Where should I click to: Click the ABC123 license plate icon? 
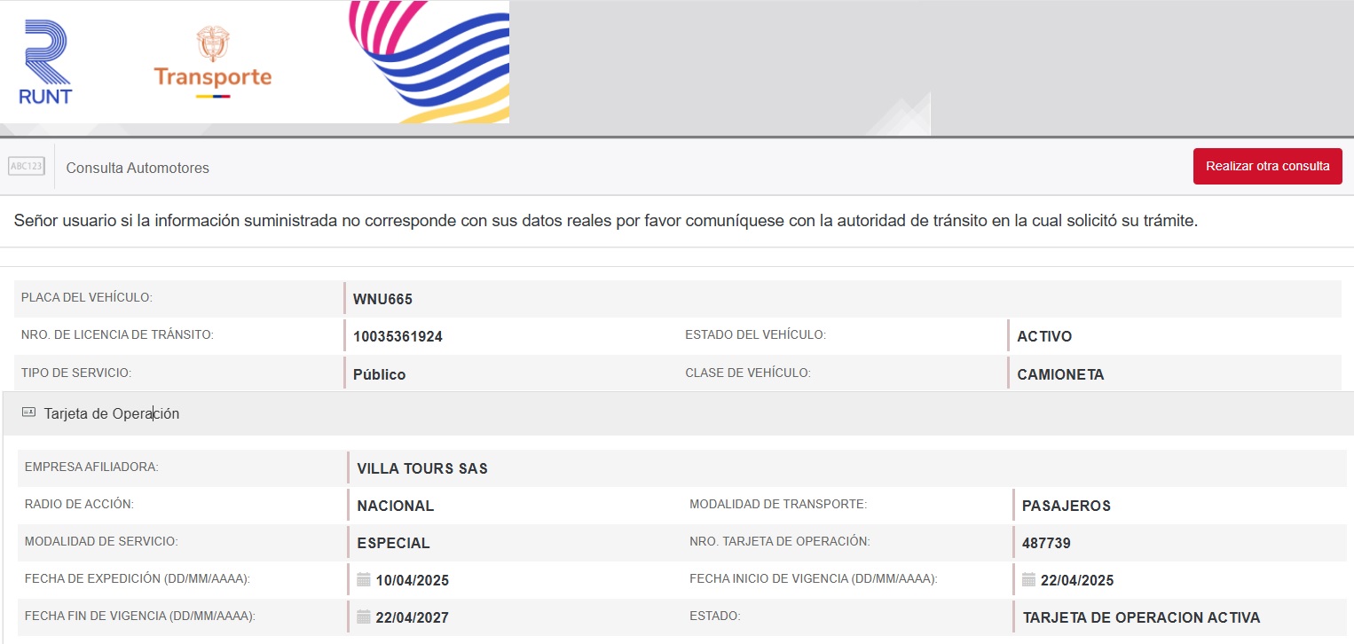click(27, 167)
